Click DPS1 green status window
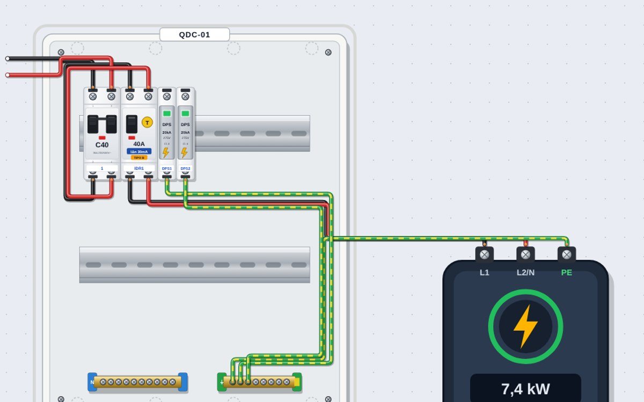Screen dimensions: 644x402 coord(167,114)
